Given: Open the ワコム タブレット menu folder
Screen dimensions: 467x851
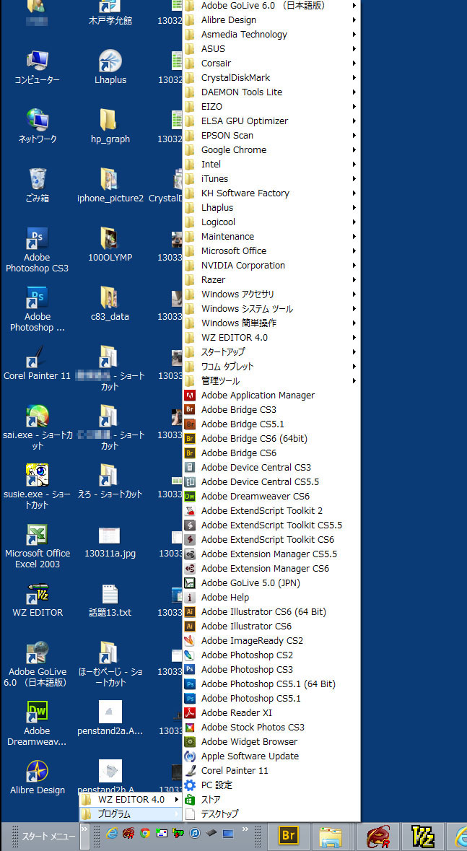Looking at the screenshot, I should tap(271, 367).
